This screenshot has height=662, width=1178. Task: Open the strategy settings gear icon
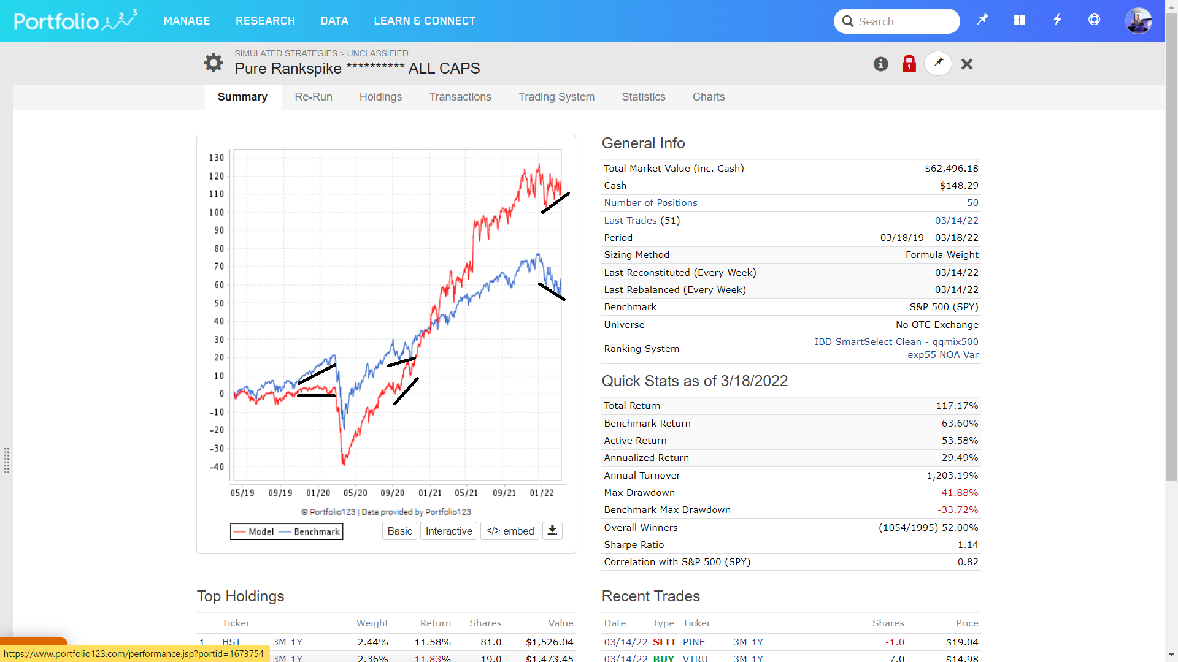[x=213, y=63]
